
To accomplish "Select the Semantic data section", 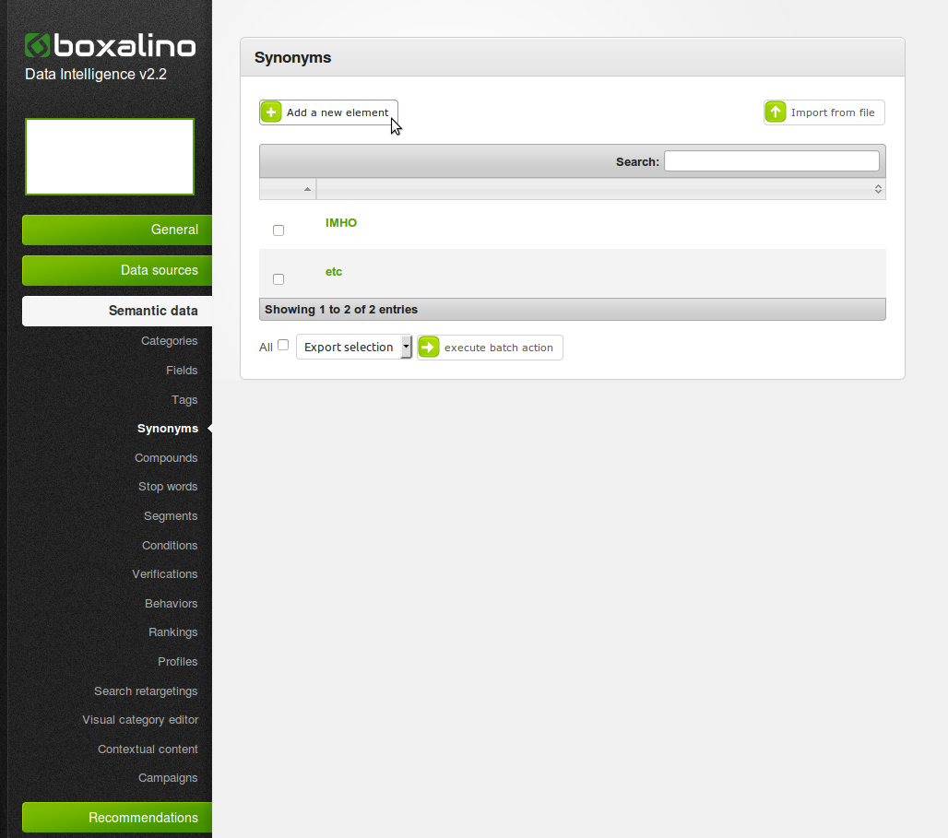I will 117,311.
